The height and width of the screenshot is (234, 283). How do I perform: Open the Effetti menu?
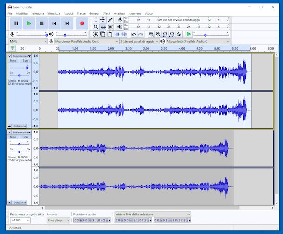click(x=106, y=13)
